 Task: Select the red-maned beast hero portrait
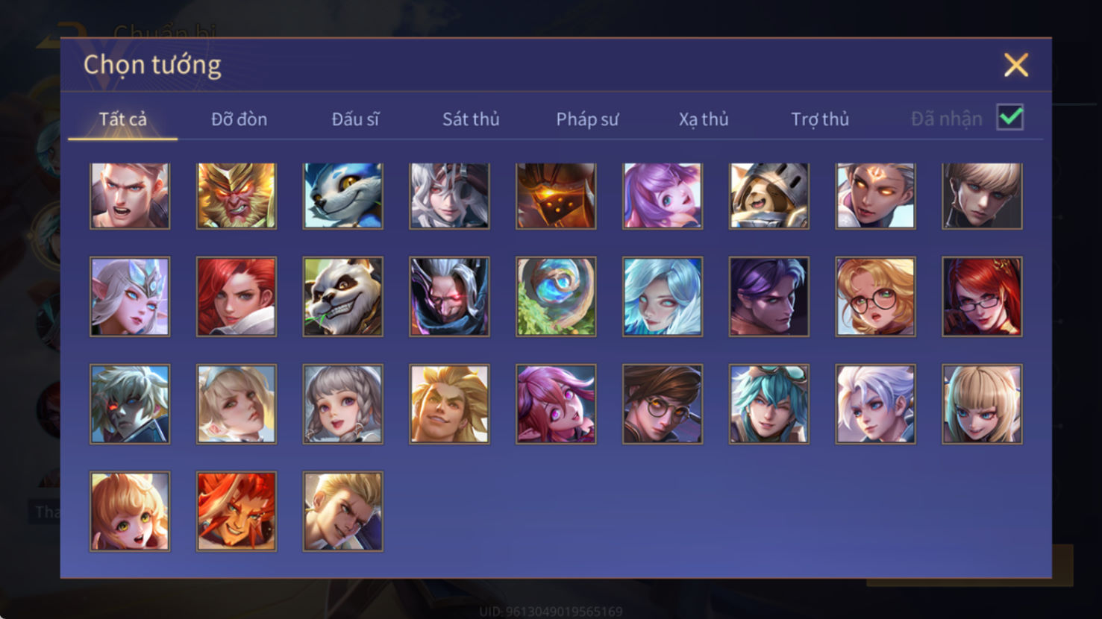(x=237, y=512)
